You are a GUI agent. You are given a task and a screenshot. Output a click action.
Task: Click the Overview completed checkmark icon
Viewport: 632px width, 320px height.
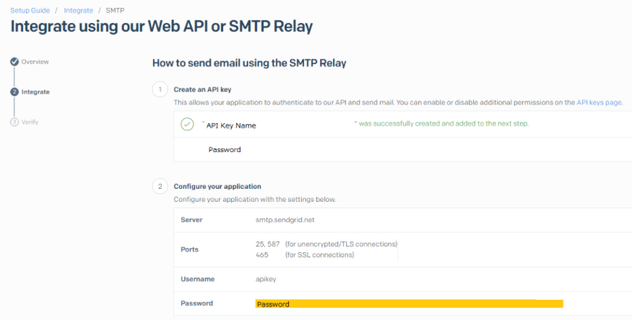point(14,62)
